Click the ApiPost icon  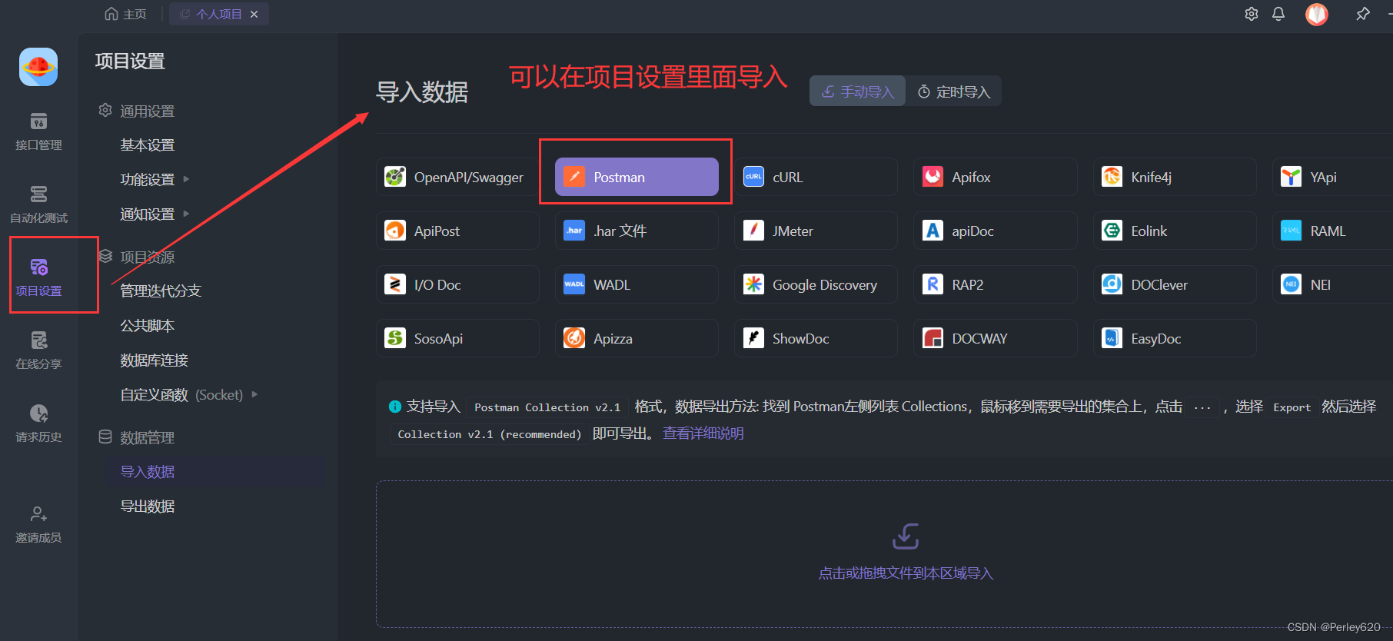(395, 231)
